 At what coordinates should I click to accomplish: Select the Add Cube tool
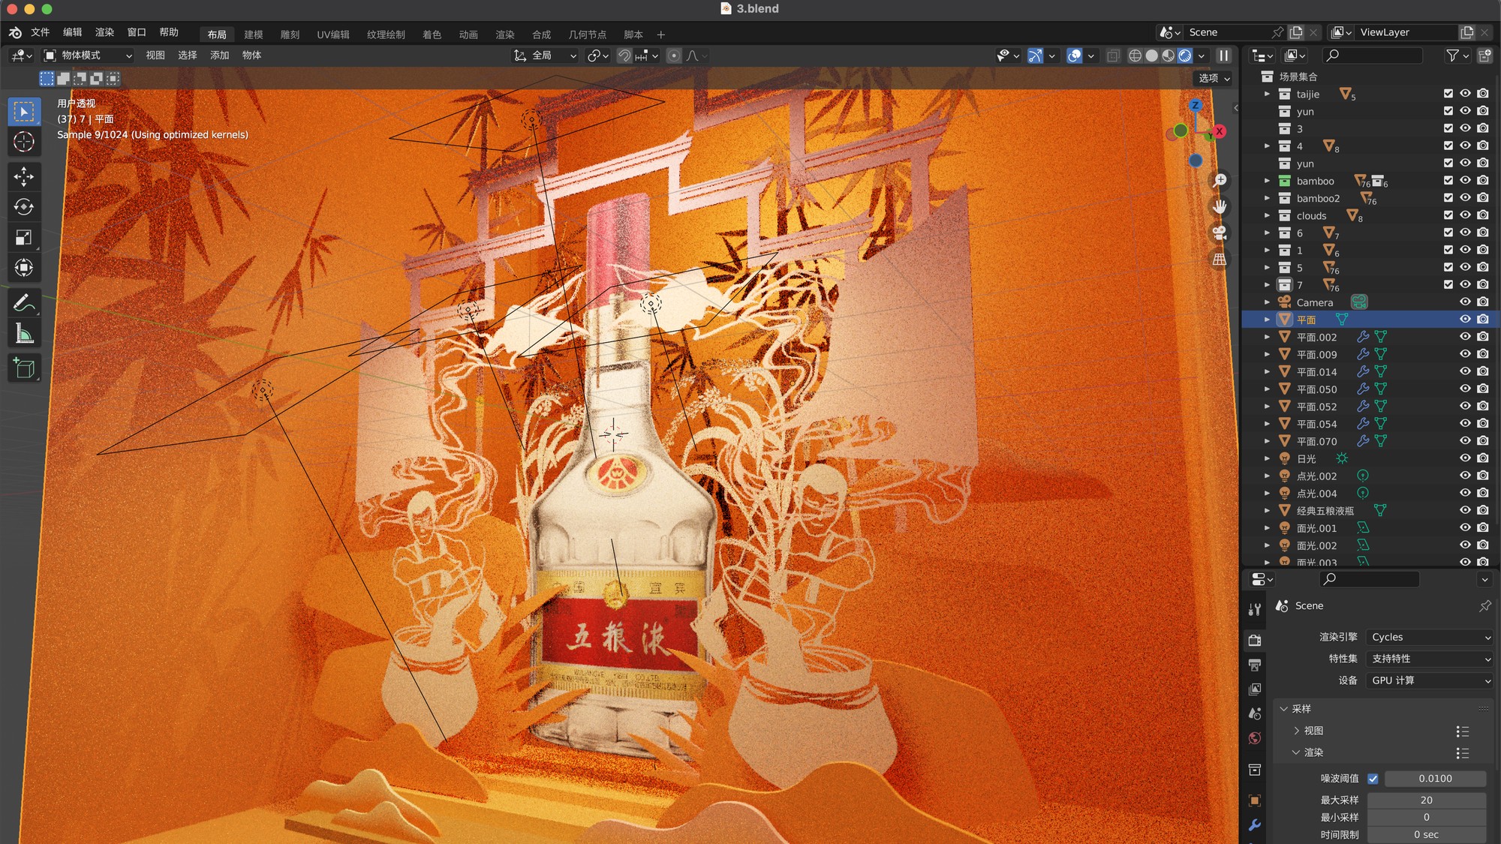24,368
